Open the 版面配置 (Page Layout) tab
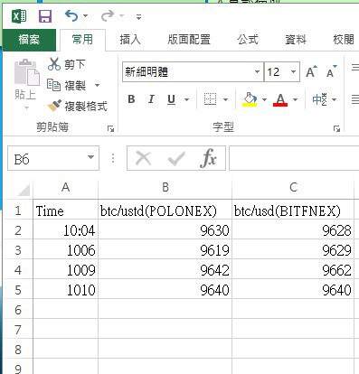The image size is (359, 374). (x=189, y=40)
